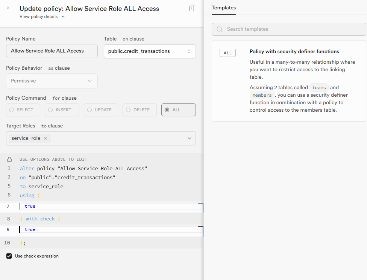Select the DELETE policy command
Viewport: 367px width, 280px height.
click(140, 110)
